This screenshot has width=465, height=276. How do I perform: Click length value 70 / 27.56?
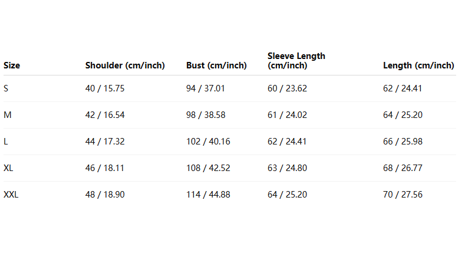click(403, 195)
